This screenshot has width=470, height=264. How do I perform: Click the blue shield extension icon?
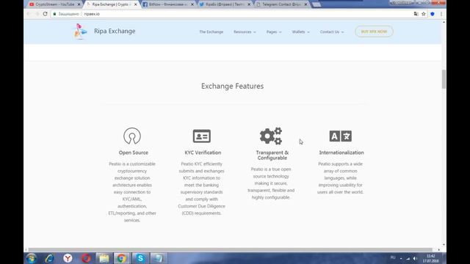[x=433, y=14]
